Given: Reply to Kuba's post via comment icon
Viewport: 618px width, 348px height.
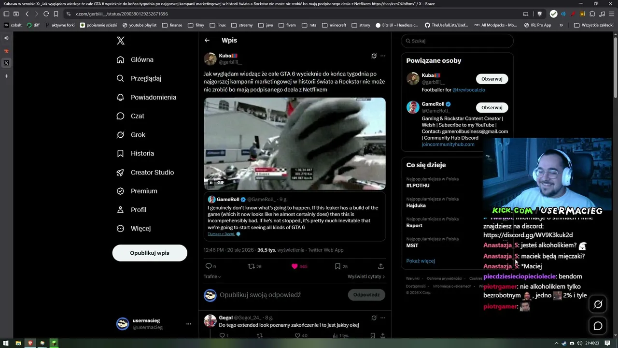Looking at the screenshot, I should [209, 266].
